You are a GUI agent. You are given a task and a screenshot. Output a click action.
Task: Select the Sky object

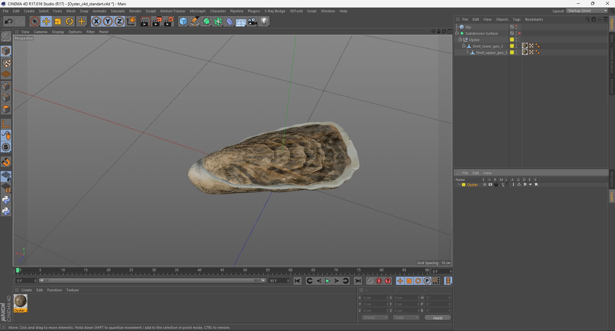(468, 27)
